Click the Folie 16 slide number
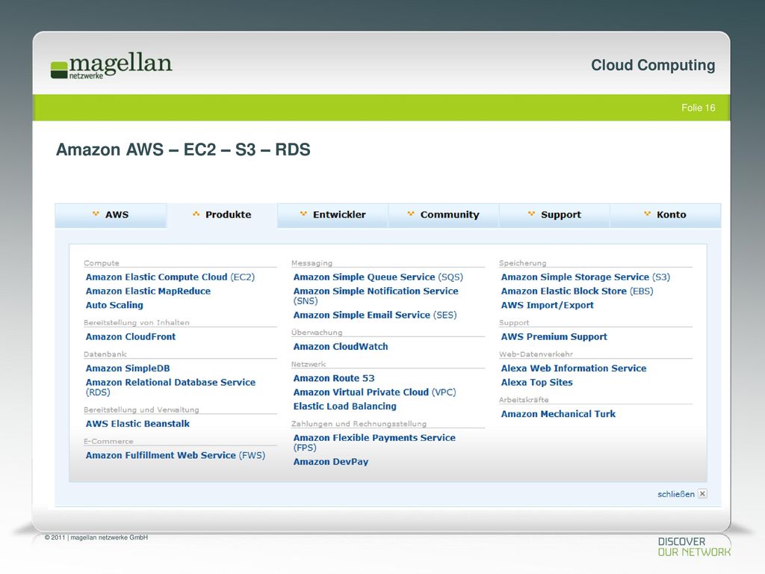 (699, 108)
